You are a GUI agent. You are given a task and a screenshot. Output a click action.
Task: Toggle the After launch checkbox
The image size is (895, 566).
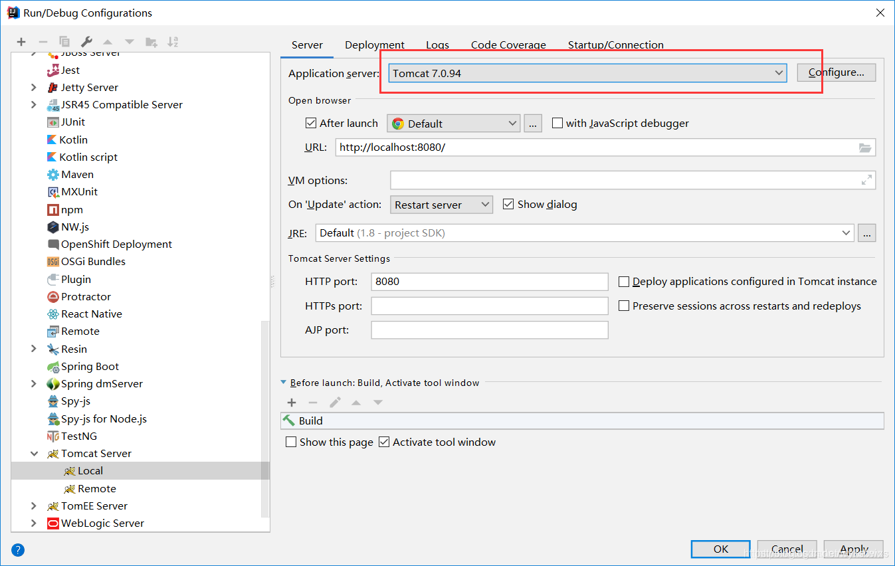pos(310,123)
